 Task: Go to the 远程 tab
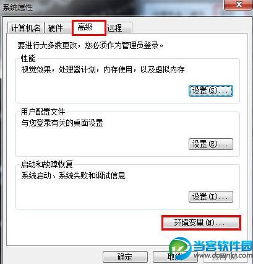pos(119,28)
